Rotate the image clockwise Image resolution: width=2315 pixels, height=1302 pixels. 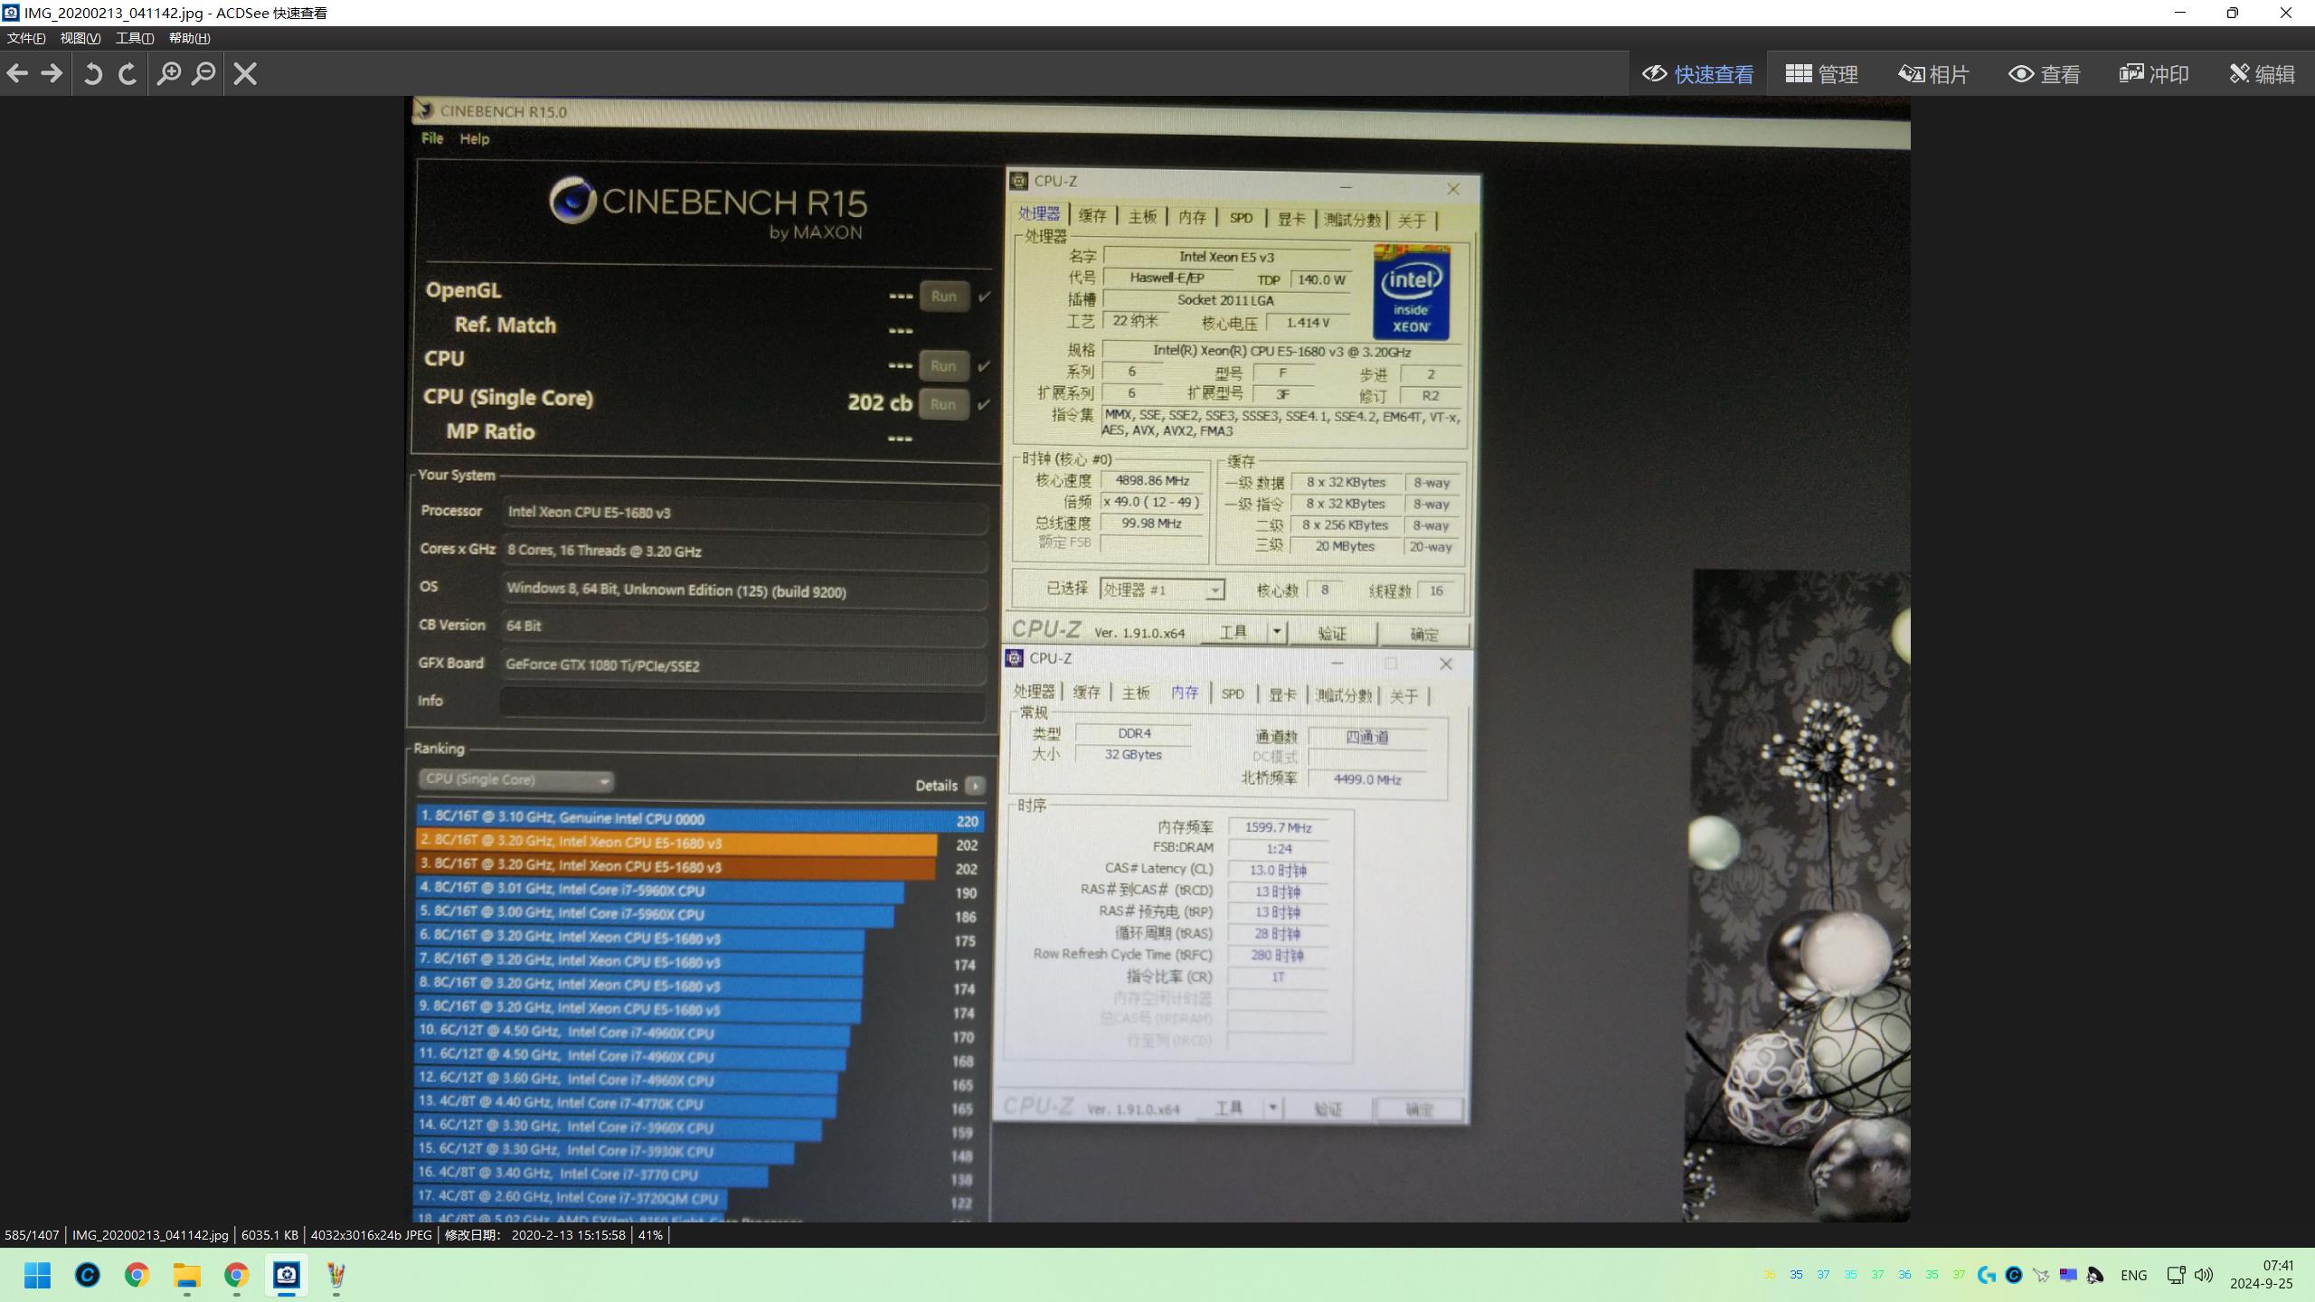tap(128, 73)
